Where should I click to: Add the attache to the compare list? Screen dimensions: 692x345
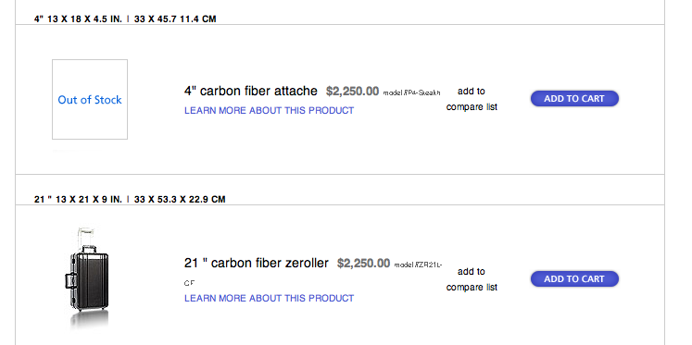pyautogui.click(x=472, y=99)
